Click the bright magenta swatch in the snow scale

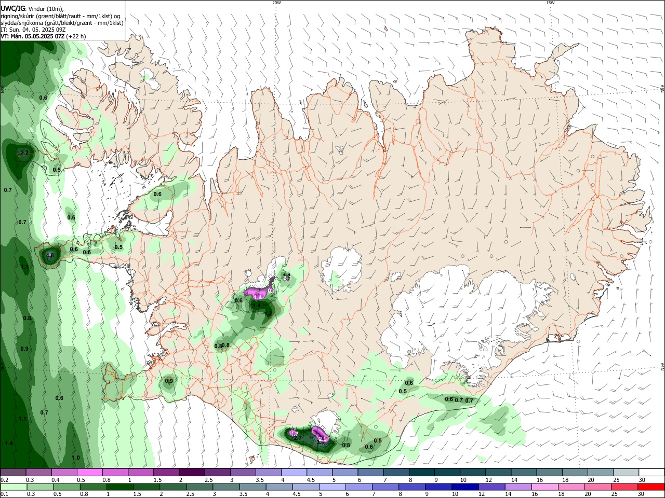(x=89, y=473)
